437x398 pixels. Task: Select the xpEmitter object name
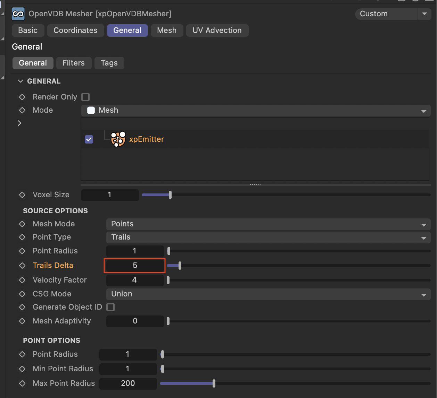coord(147,139)
